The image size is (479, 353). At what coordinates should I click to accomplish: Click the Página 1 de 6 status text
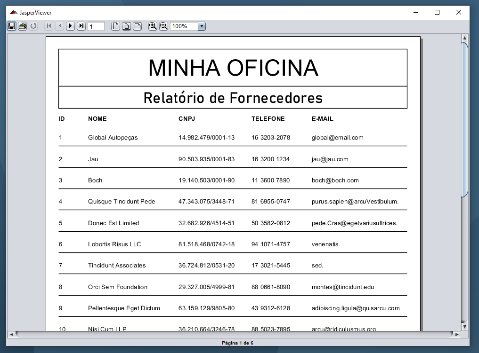[x=237, y=343]
